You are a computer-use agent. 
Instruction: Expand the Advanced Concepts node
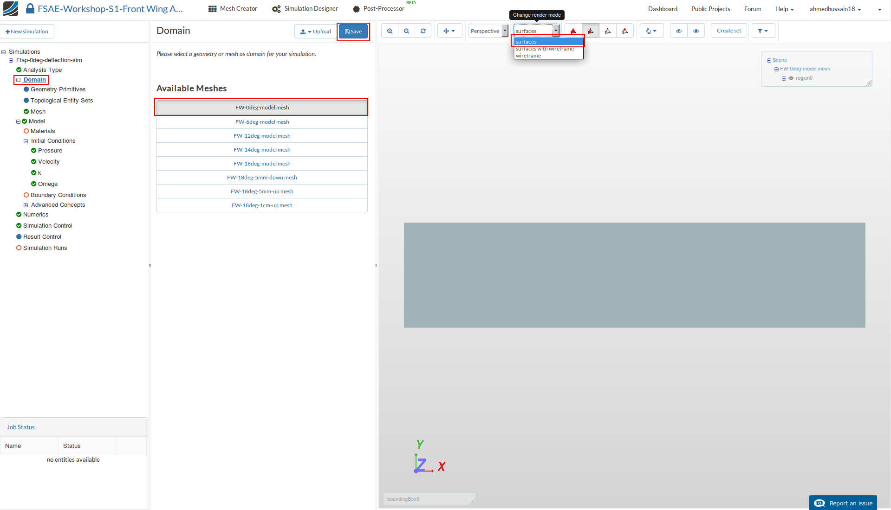pyautogui.click(x=26, y=205)
